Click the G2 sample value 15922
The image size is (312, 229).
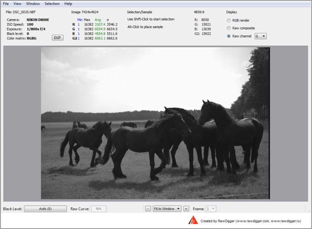[x=206, y=34]
